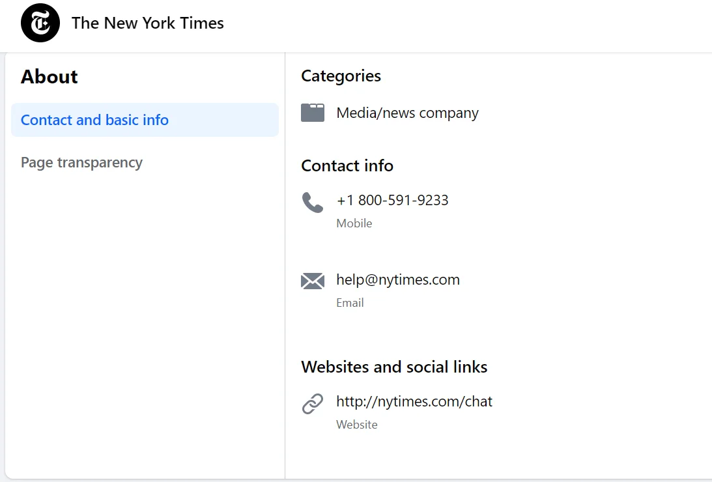Select the Contact and basic info section
The width and height of the screenshot is (712, 482).
point(94,120)
